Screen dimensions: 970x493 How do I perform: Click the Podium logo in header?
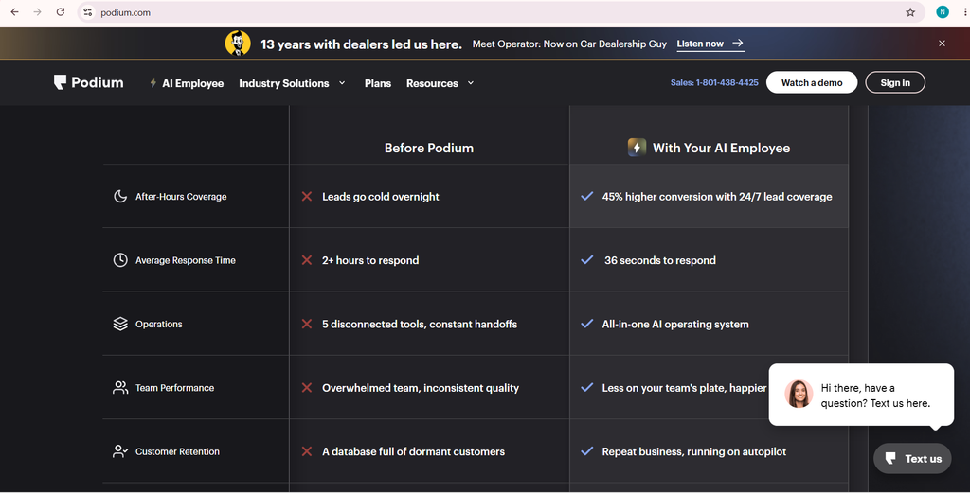point(88,82)
